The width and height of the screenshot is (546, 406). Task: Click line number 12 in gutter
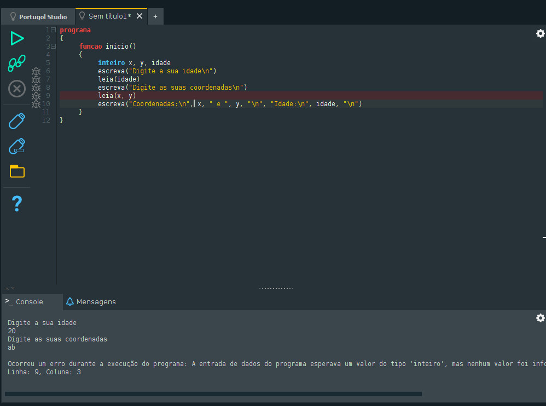46,120
